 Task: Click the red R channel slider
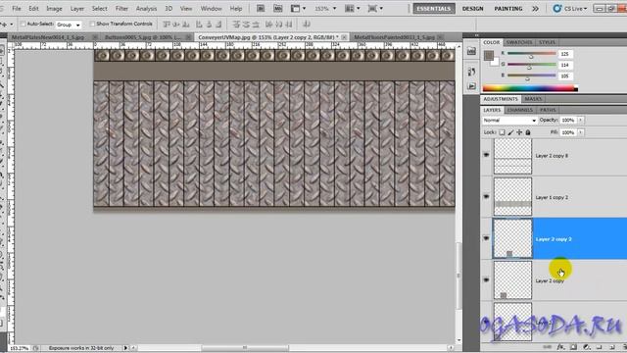tap(531, 53)
